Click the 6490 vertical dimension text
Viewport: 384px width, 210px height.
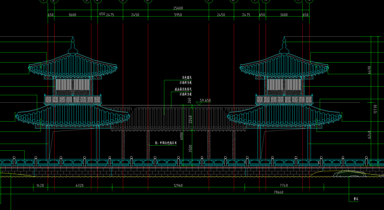coord(369,70)
